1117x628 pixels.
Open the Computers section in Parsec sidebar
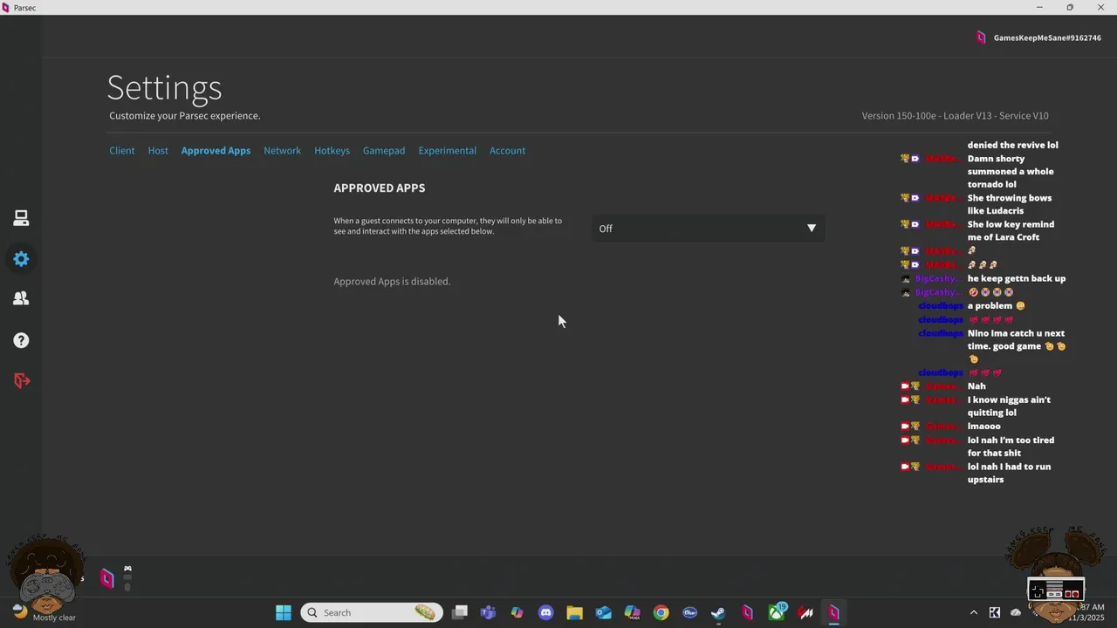coord(21,218)
